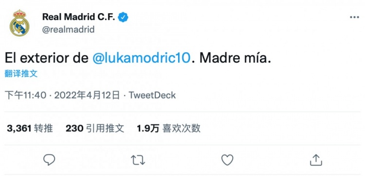This screenshot has width=365, height=176.
Task: Click the TweetDeck source label
Action: pyautogui.click(x=152, y=95)
